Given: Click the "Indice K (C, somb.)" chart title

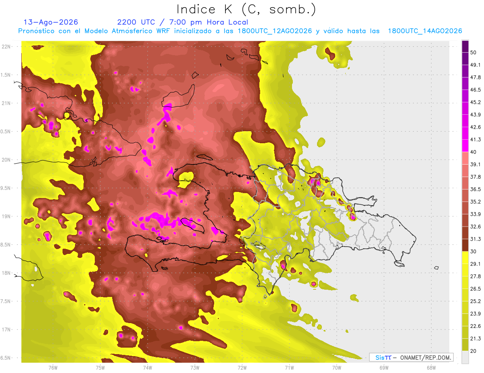Looking at the screenshot, I should (x=247, y=9).
